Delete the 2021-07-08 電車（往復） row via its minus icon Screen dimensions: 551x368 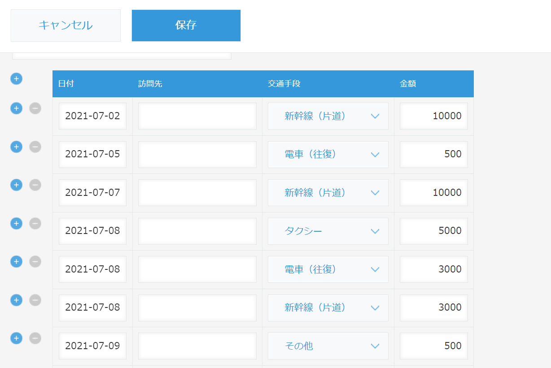point(35,261)
